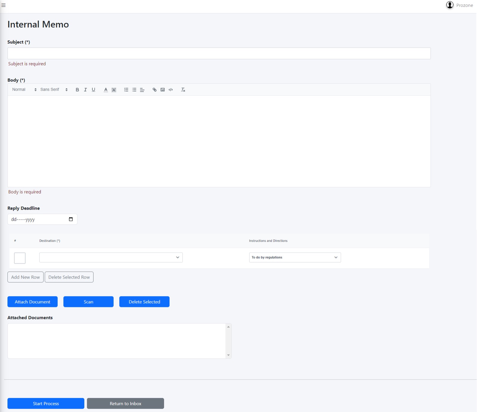The width and height of the screenshot is (477, 412).
Task: Expand the Destination dropdown
Action: [x=111, y=257]
